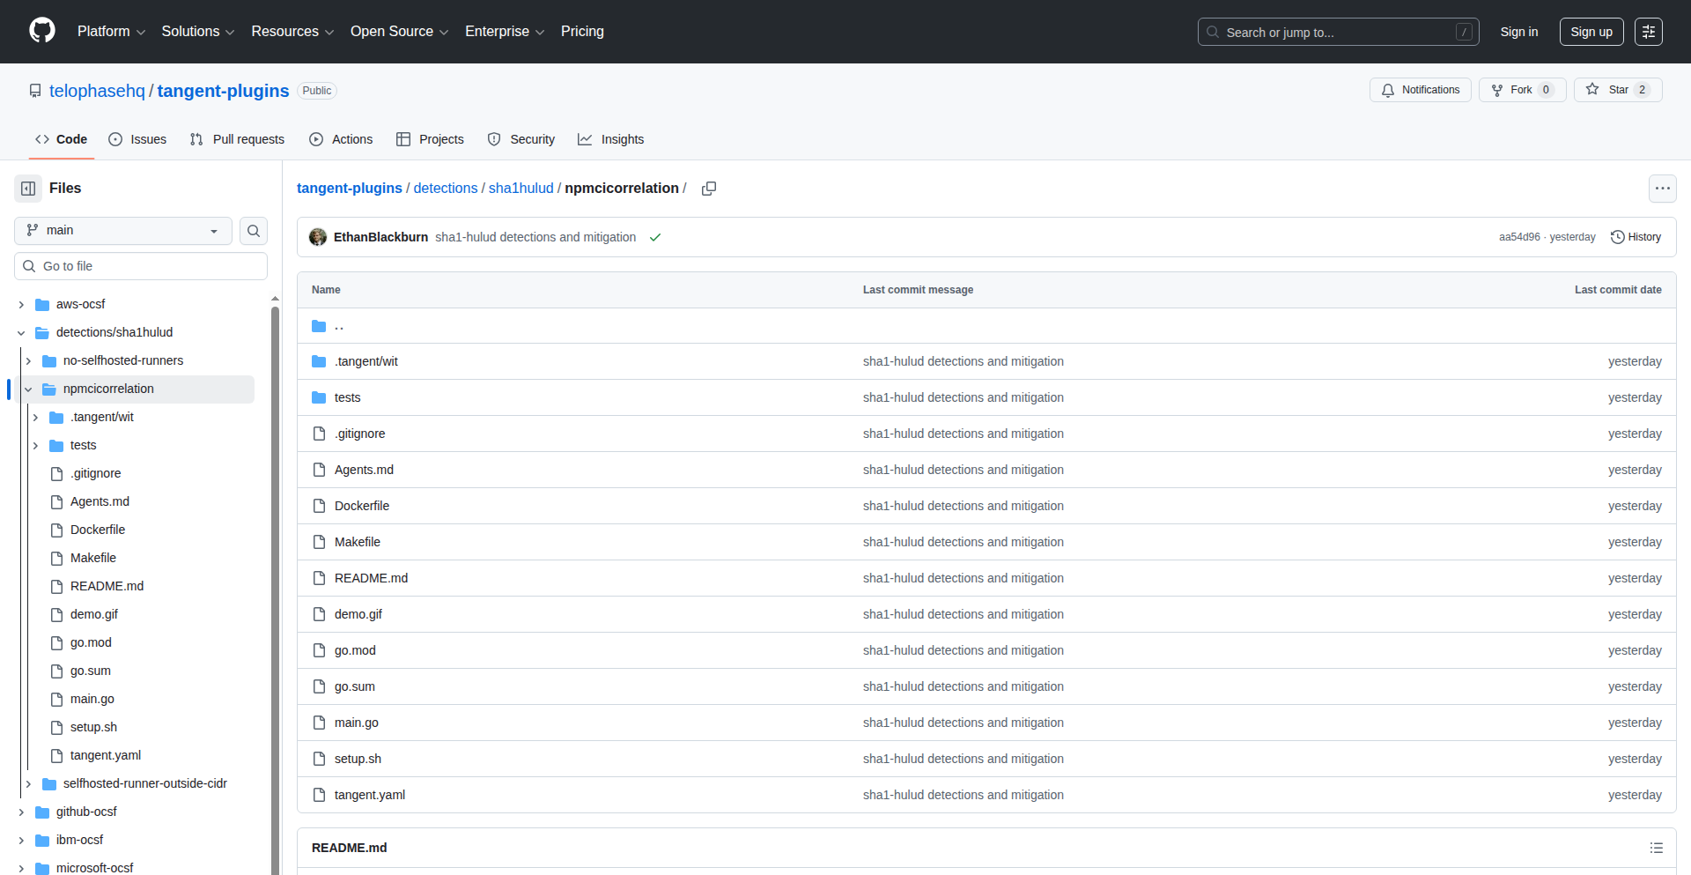The width and height of the screenshot is (1691, 875).
Task: Fork the tangent-plugins repository
Action: (1521, 89)
